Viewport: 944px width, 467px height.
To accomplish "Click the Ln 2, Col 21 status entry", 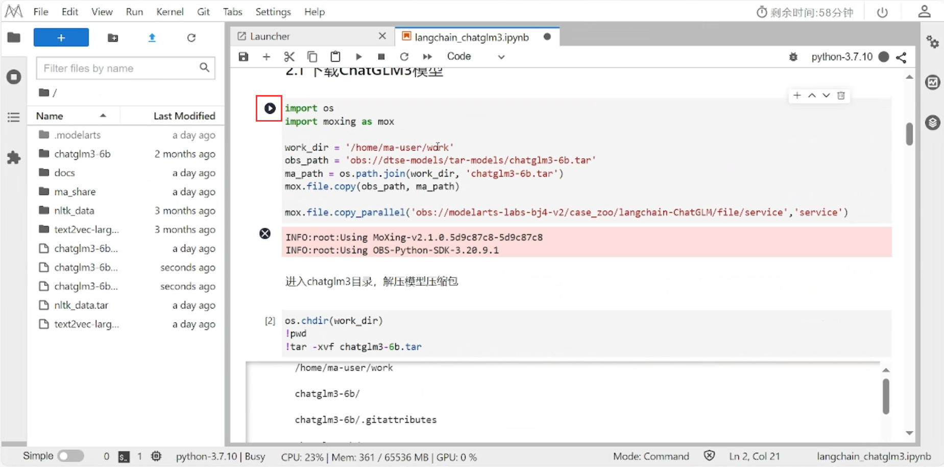I will click(754, 456).
